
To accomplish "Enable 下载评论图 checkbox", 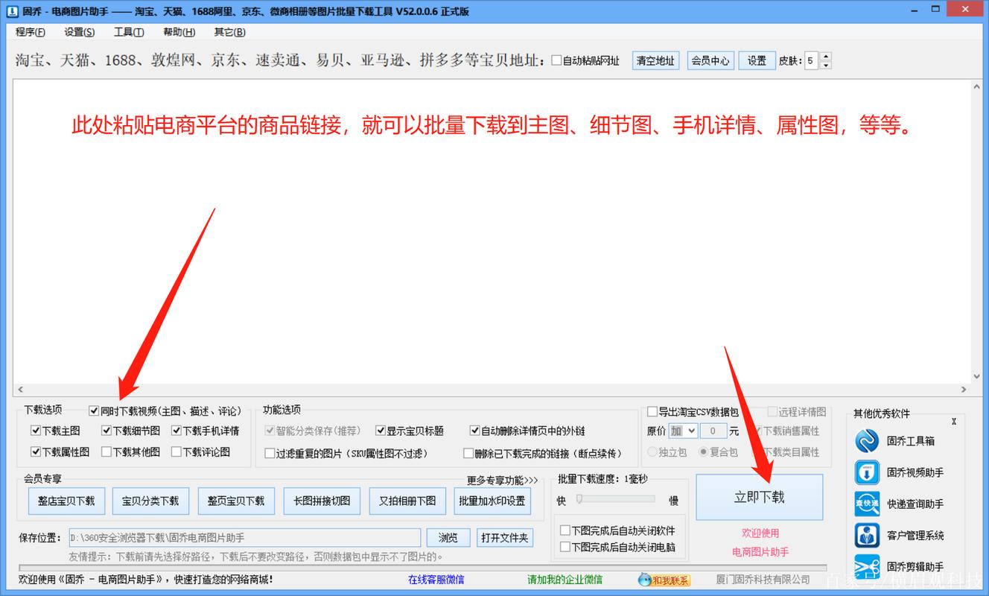I will [177, 451].
